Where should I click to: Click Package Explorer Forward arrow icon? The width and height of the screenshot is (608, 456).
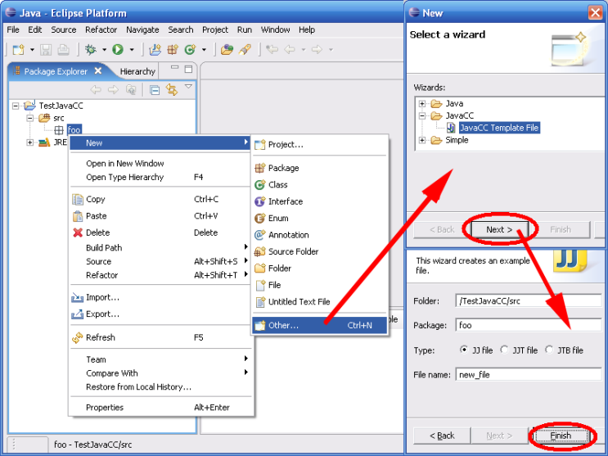(113, 90)
